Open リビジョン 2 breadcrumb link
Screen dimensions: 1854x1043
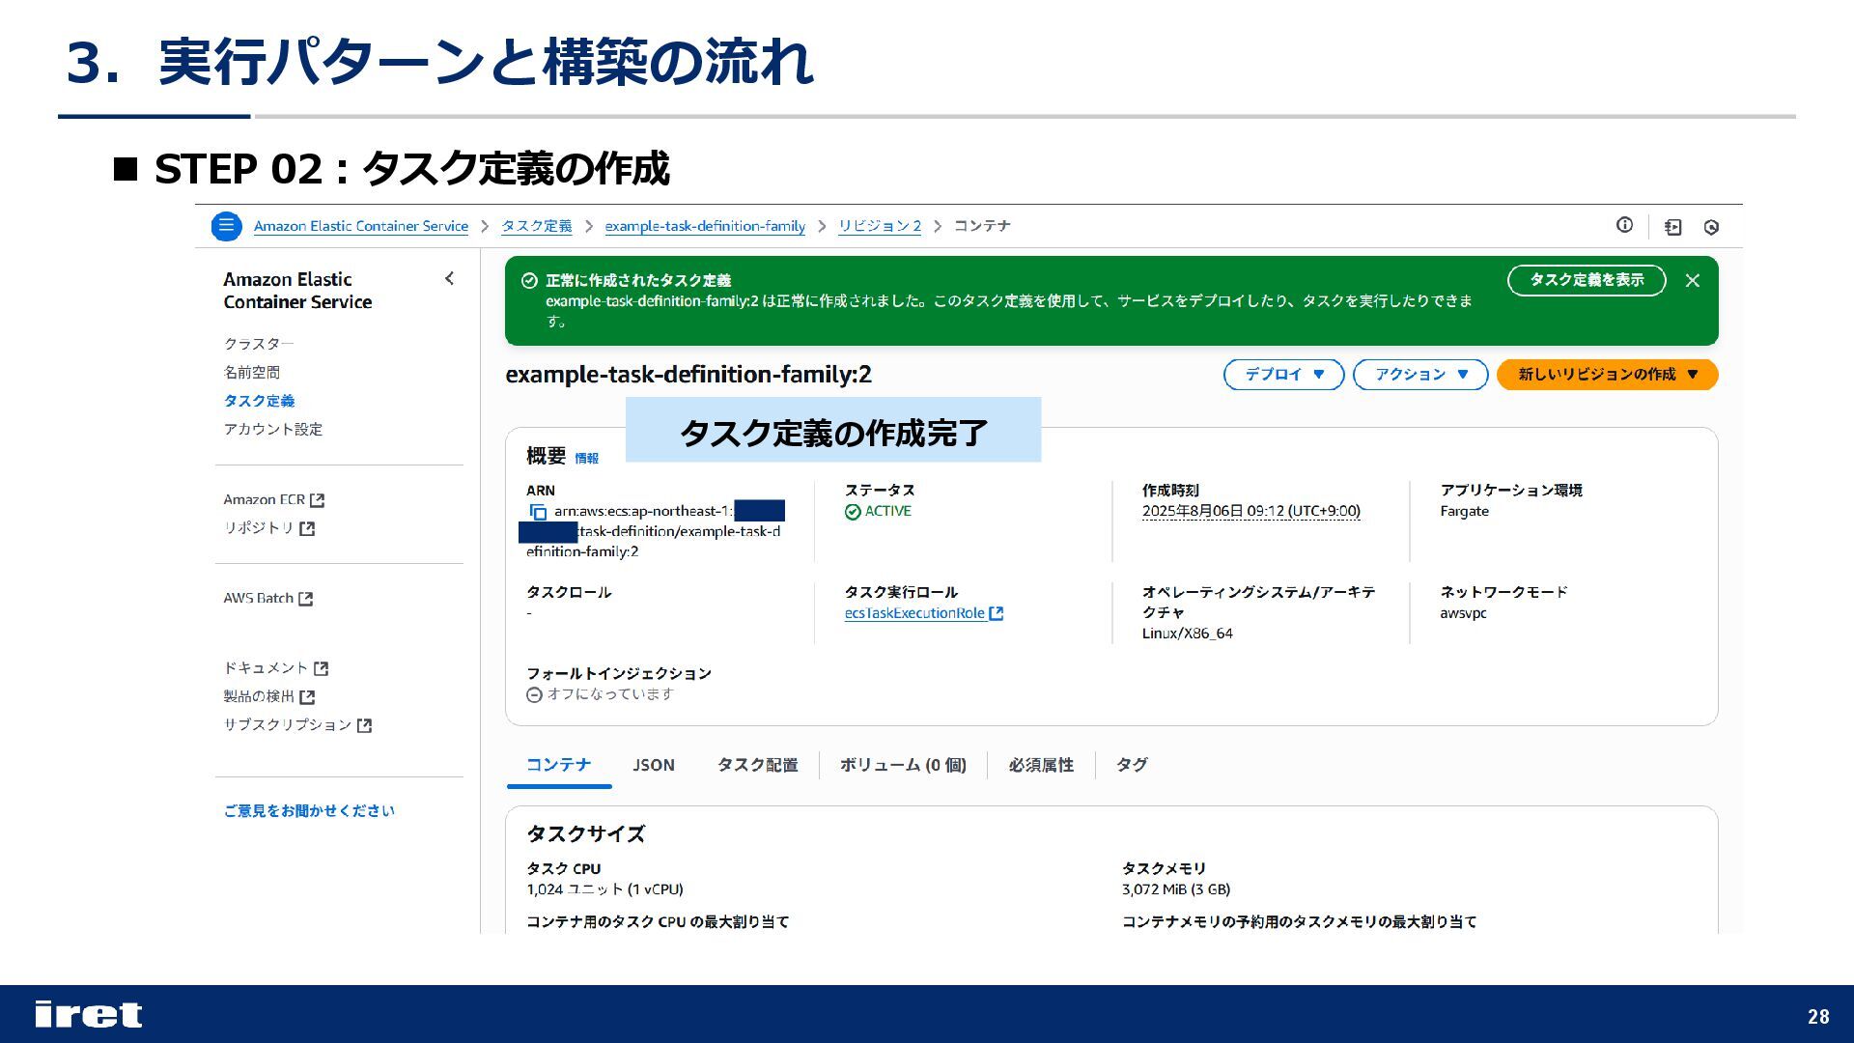pyautogui.click(x=880, y=226)
